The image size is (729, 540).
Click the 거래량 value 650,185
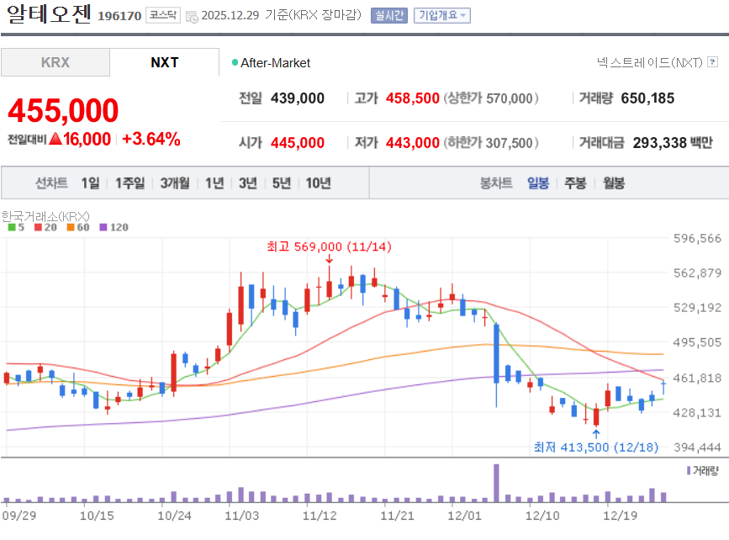(x=647, y=98)
